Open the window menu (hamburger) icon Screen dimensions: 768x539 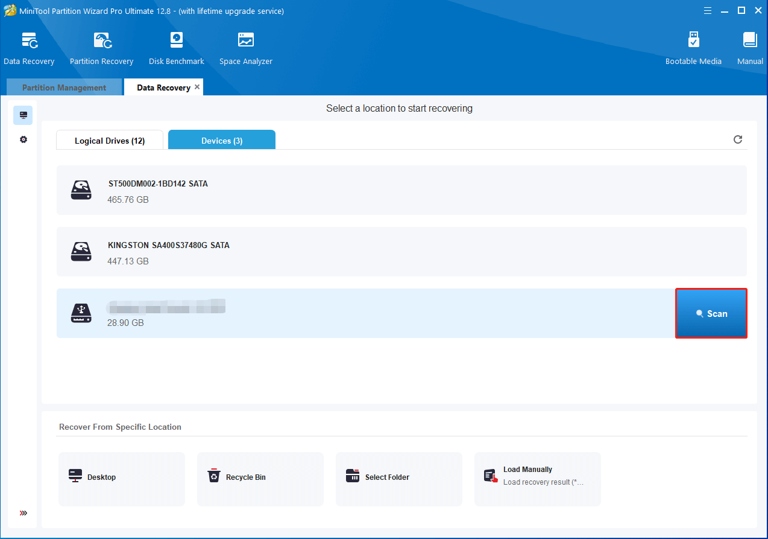[708, 10]
